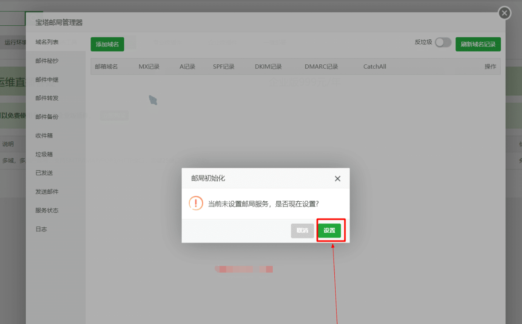This screenshot has width=522, height=324.
Task: Click 添加域名 to add a domain
Action: 106,44
